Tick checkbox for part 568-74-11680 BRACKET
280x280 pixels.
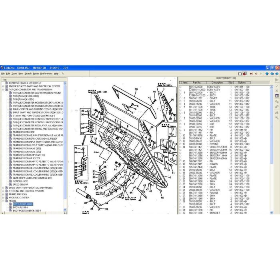[180, 213]
